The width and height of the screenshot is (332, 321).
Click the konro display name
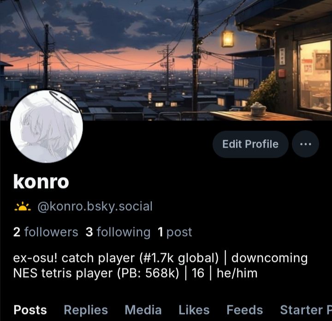[x=41, y=181]
